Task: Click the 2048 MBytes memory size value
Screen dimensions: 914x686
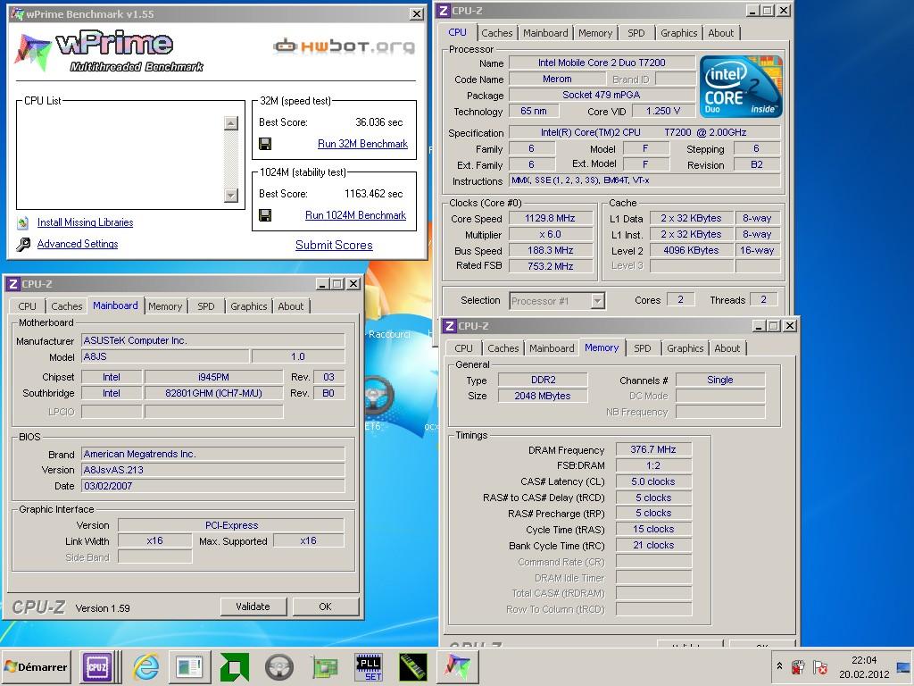Action: click(x=542, y=396)
